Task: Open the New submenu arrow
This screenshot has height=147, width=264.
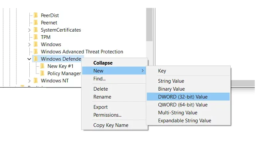Action: click(x=143, y=71)
